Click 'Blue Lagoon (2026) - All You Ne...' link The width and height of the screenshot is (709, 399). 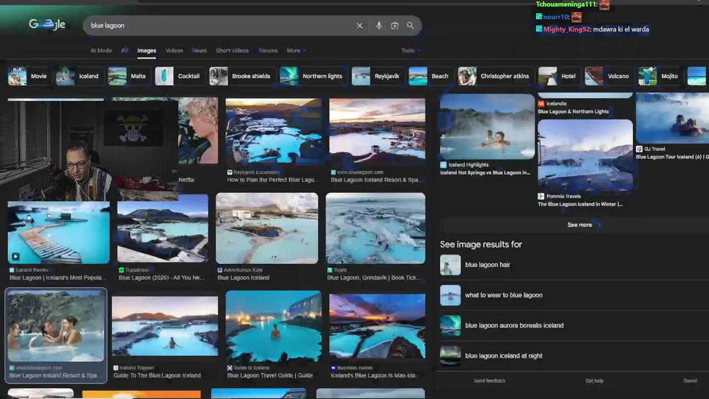162,278
